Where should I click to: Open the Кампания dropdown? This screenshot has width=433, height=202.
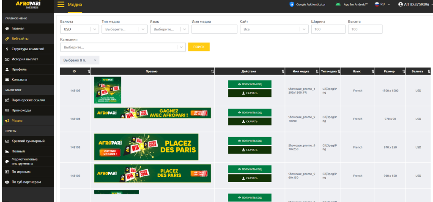click(123, 47)
